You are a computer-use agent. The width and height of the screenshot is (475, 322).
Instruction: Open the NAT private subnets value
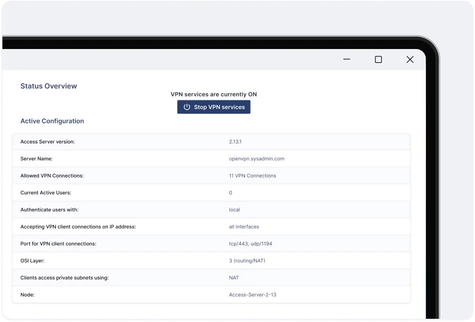[234, 277]
